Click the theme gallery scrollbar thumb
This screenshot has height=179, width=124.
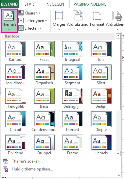[118, 74]
